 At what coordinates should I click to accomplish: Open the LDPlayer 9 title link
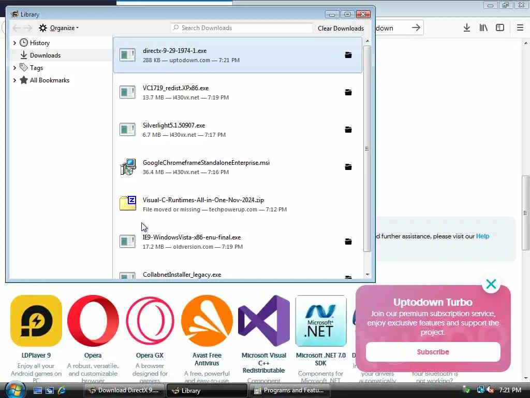(x=36, y=356)
